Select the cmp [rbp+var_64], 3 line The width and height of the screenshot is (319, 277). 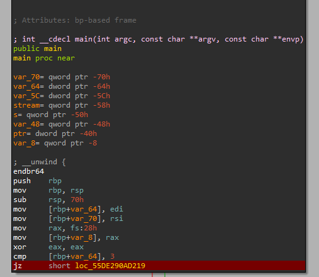(x=64, y=256)
